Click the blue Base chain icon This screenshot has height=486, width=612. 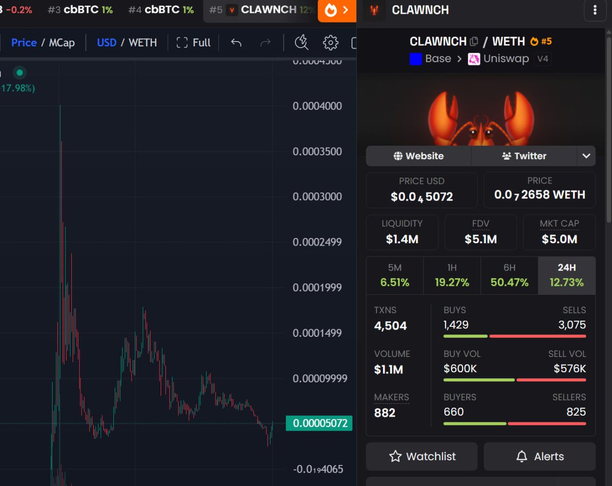click(416, 59)
